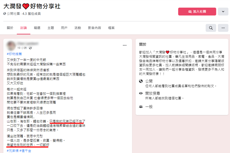Image resolution: width=230 pixels, height=153 pixels.
Task: Switch to the 關於 tab
Action: (10, 28)
